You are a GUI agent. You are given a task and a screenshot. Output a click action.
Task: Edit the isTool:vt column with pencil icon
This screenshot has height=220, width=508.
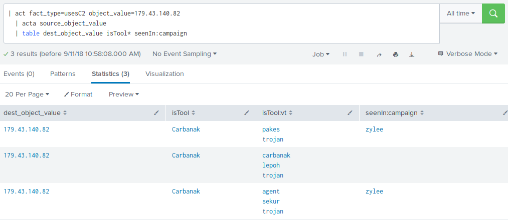click(x=350, y=112)
